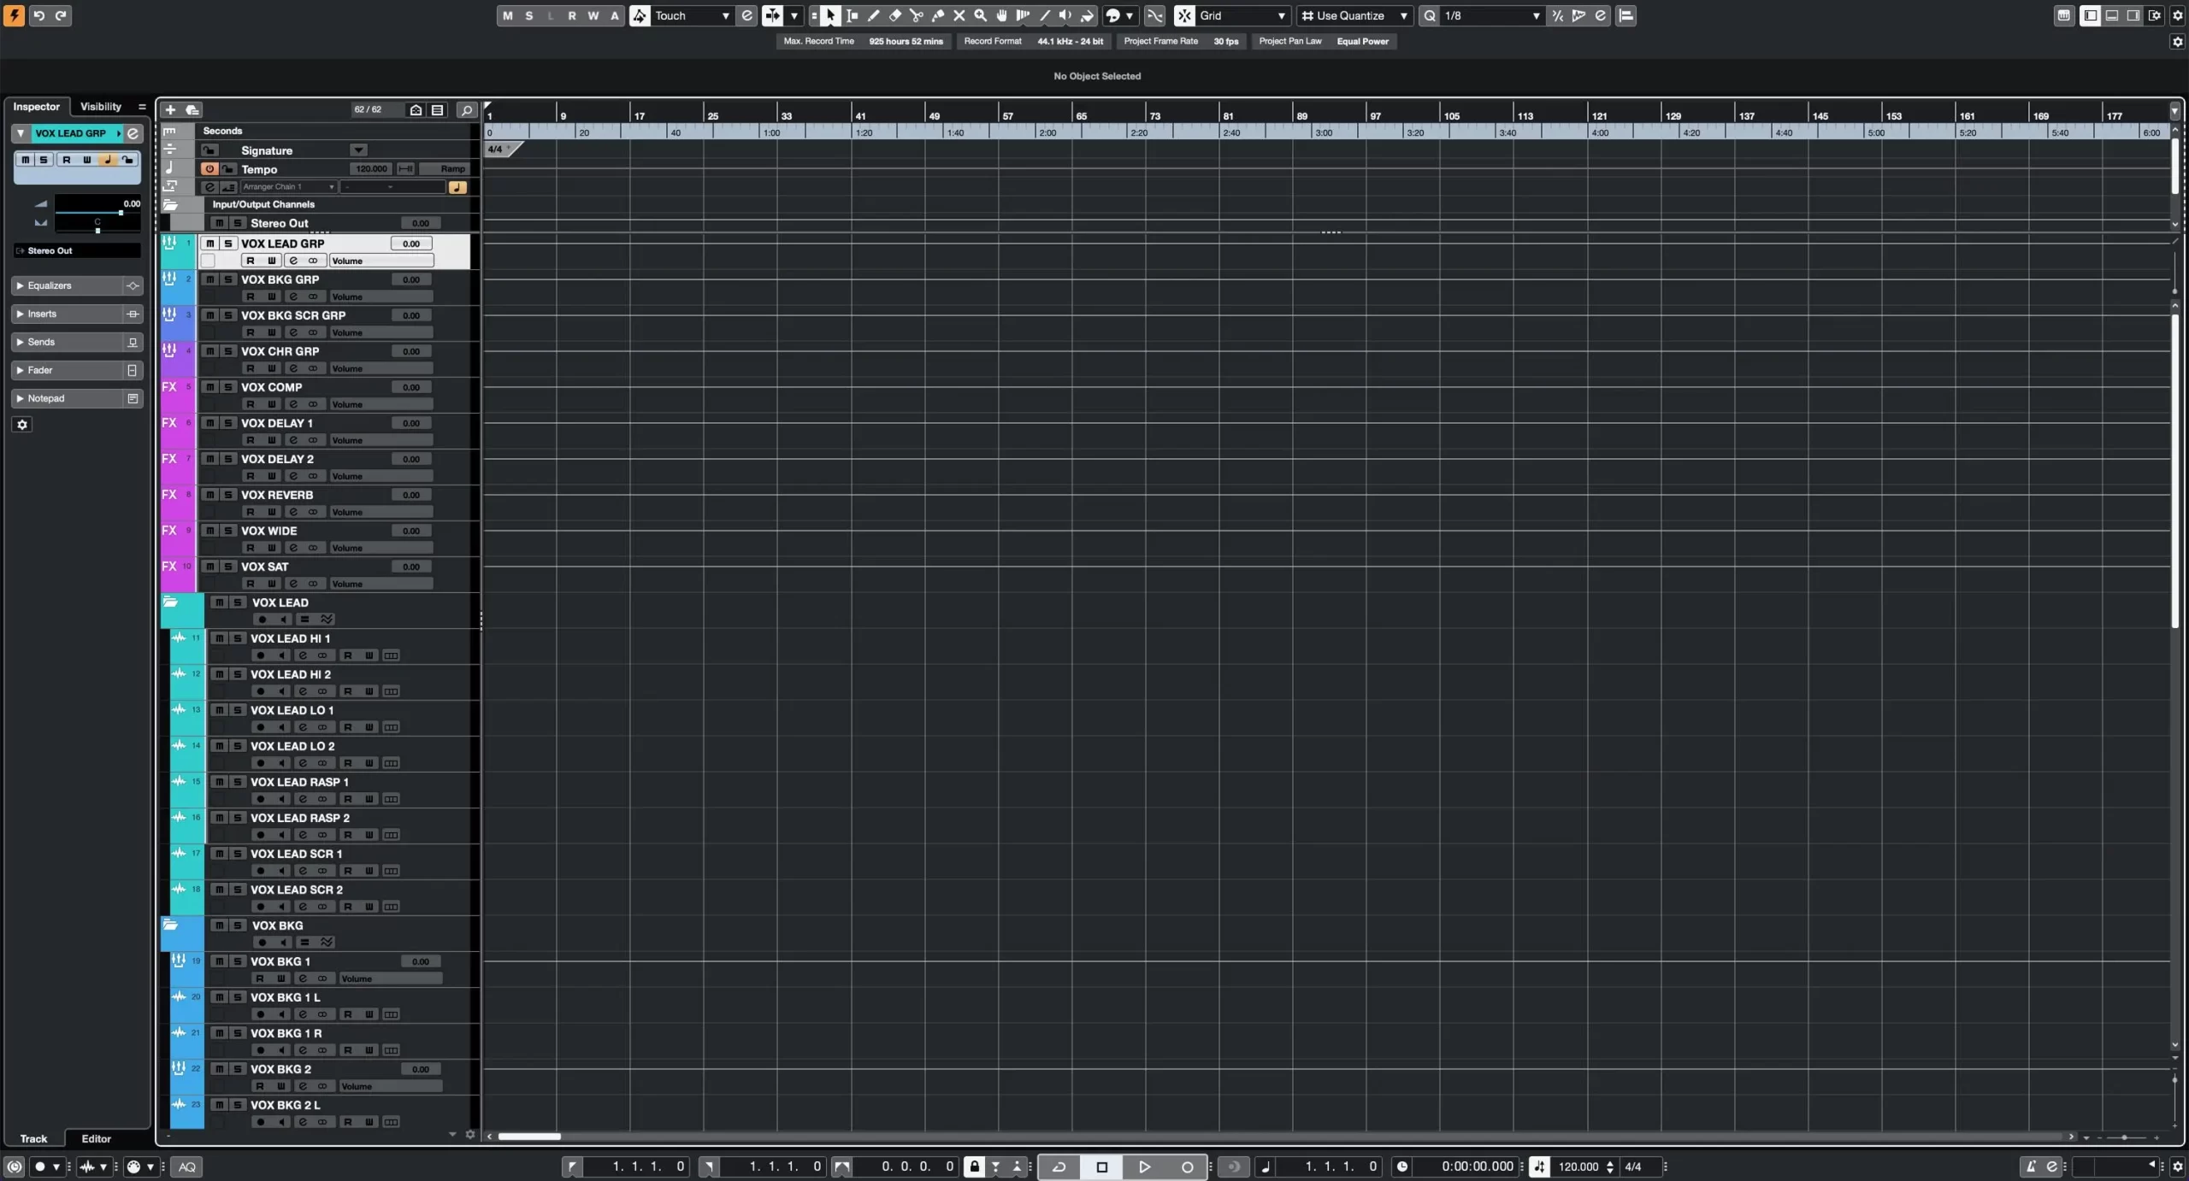Select the Mute X tool
The height and width of the screenshot is (1181, 2189).
[x=959, y=15]
